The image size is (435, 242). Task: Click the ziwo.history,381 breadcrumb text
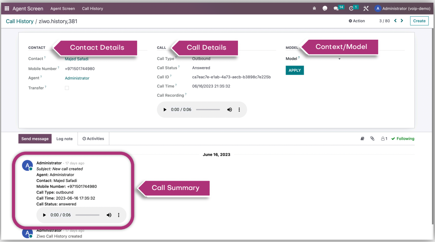58,22
